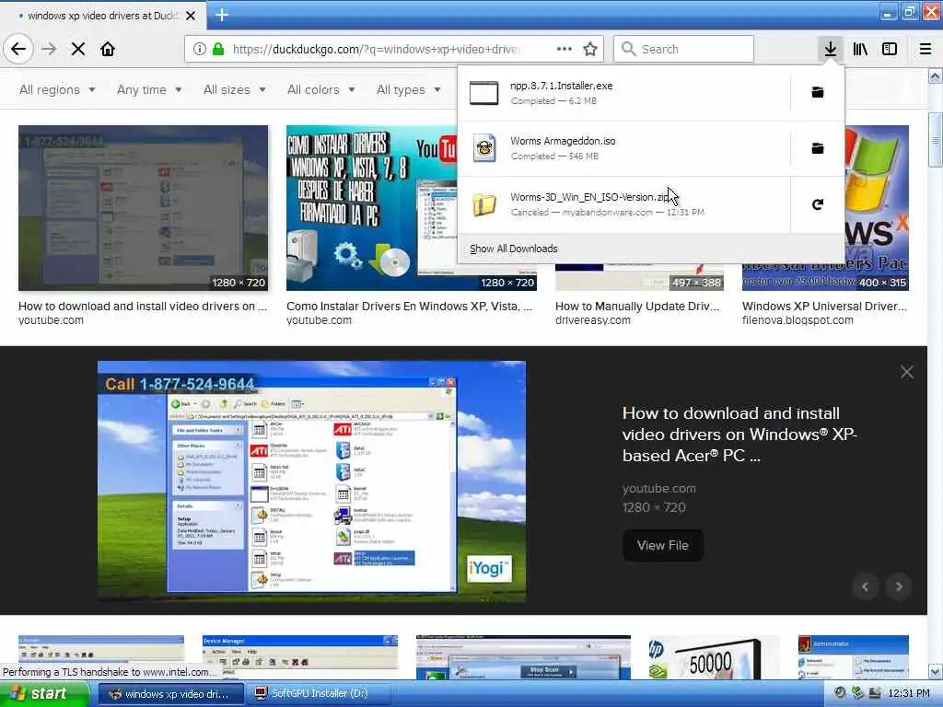Click Show All Downloads
The height and width of the screenshot is (707, 943).
[514, 249]
